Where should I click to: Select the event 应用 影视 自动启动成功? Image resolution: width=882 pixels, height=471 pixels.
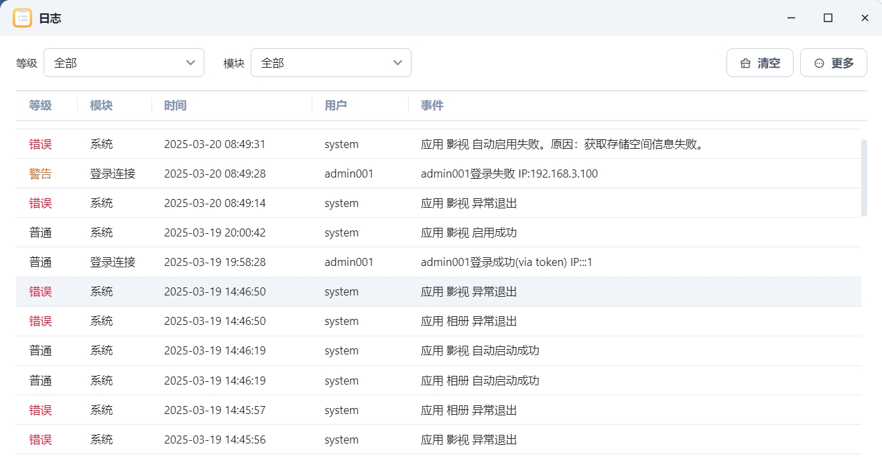coord(480,350)
